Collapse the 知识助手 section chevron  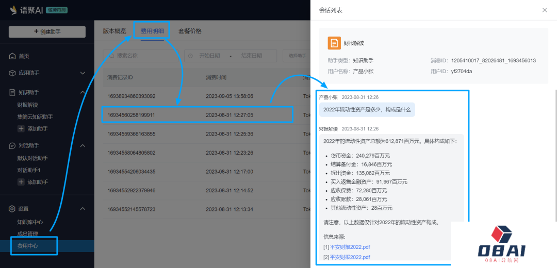click(x=83, y=92)
